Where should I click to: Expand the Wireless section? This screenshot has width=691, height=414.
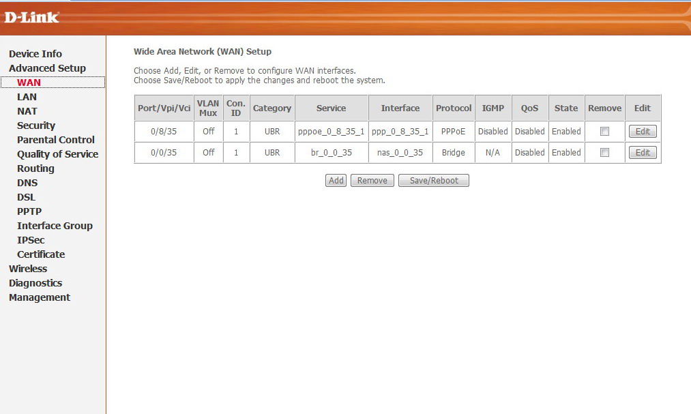point(28,269)
